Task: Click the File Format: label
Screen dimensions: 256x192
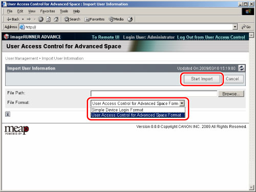Action: 18,102
